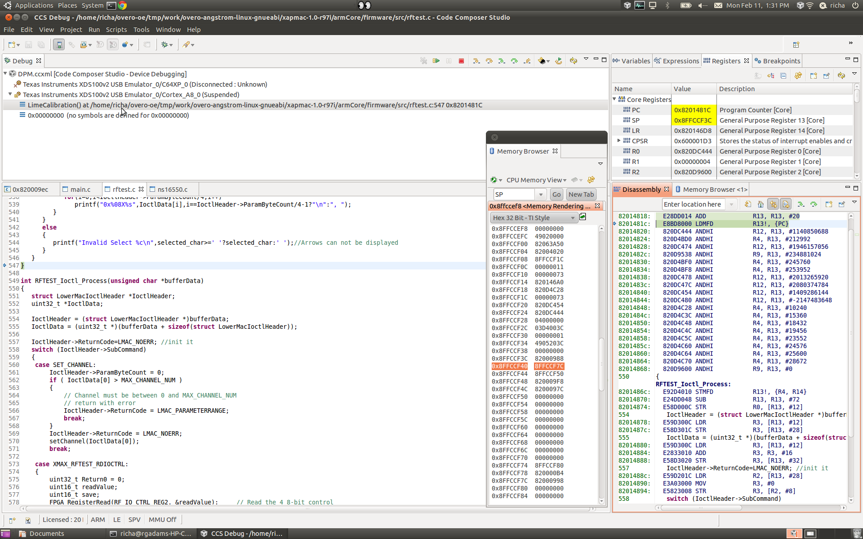Open the Scripts menu
Viewport: 863px width, 539px height.
coord(116,30)
